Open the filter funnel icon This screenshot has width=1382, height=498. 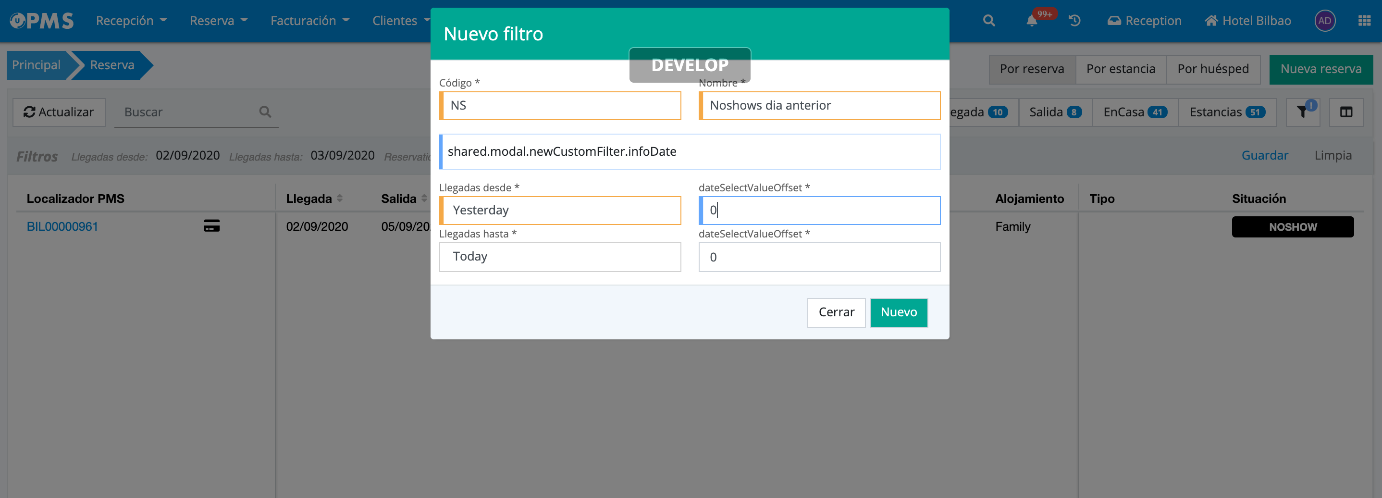pos(1302,112)
